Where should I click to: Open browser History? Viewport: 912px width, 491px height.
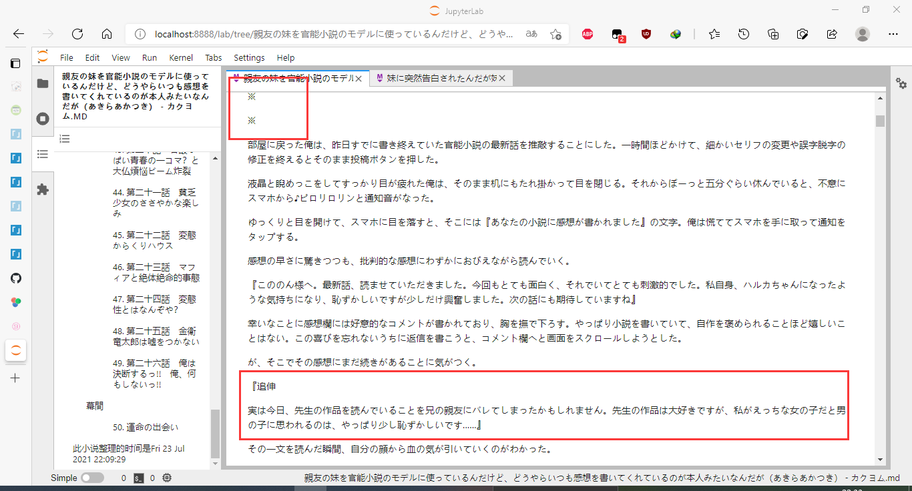(744, 34)
